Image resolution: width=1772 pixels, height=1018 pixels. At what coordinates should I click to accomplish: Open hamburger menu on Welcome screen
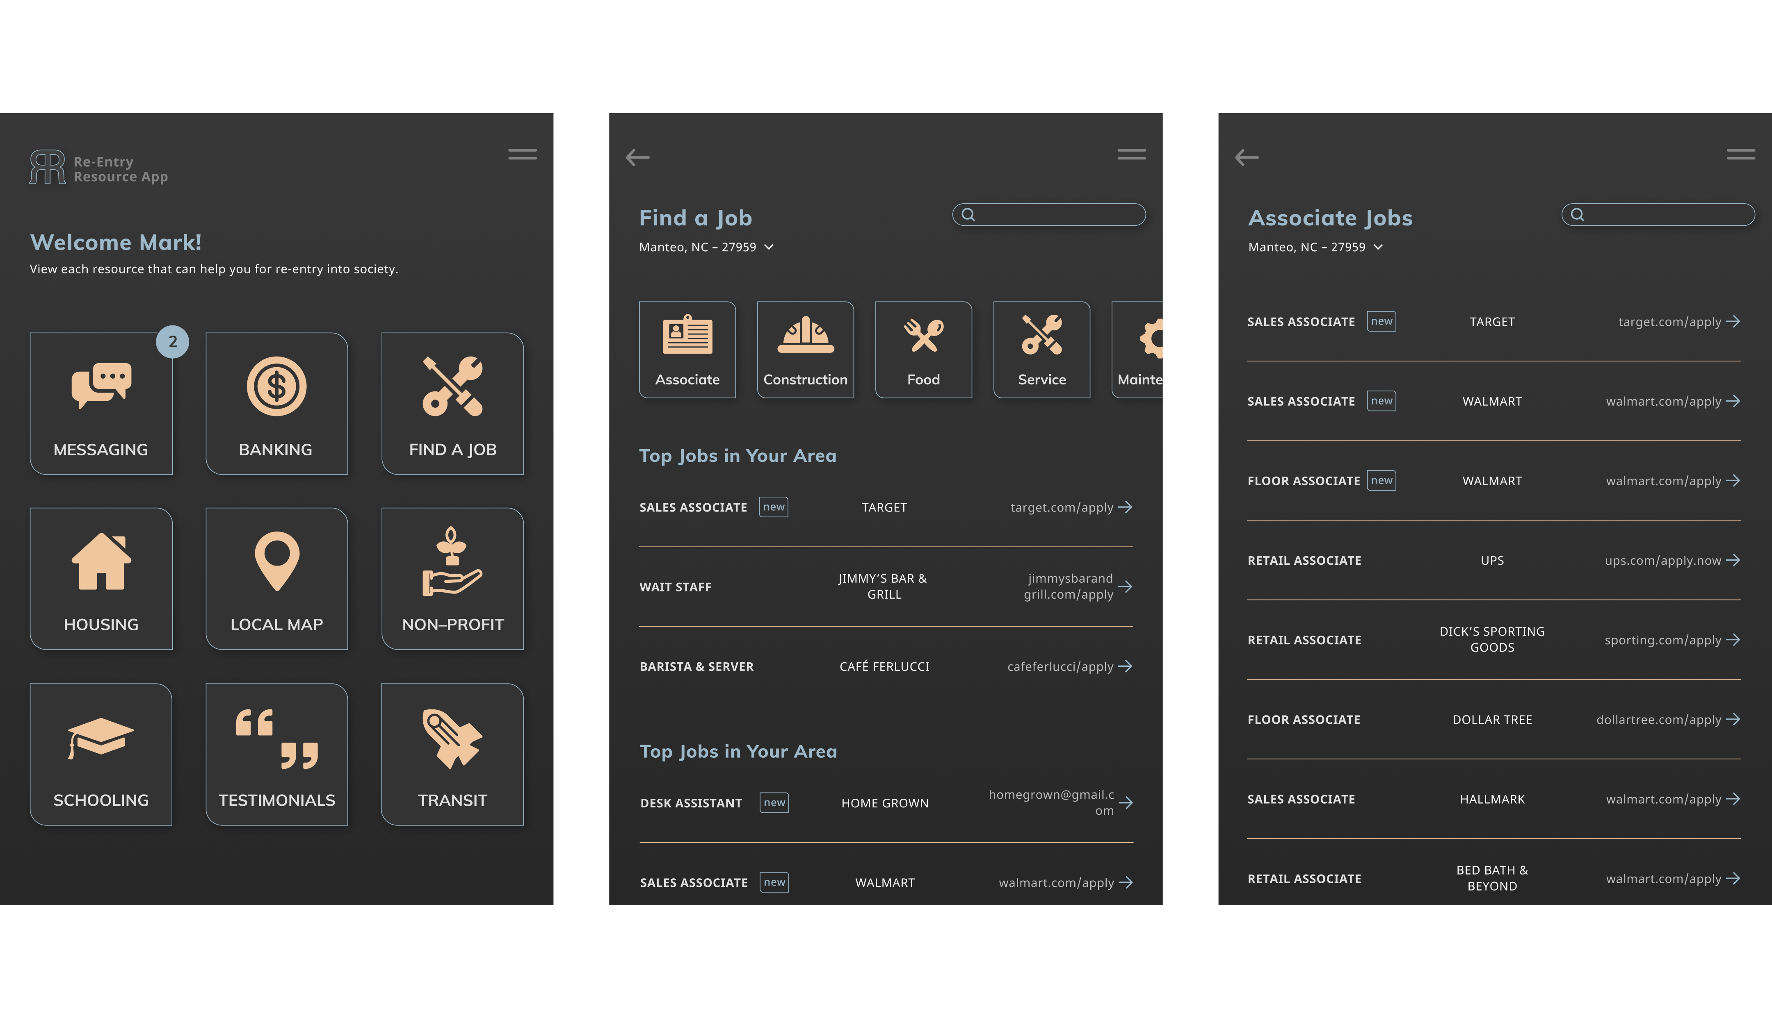pos(523,154)
